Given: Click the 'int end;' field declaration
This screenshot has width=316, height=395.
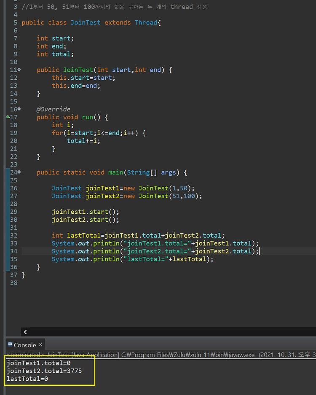Looking at the screenshot, I should [51, 46].
